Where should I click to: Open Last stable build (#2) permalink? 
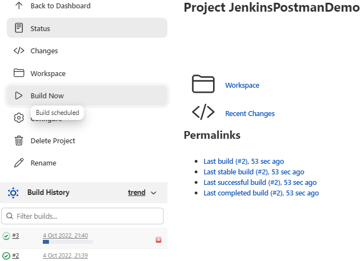(x=254, y=172)
